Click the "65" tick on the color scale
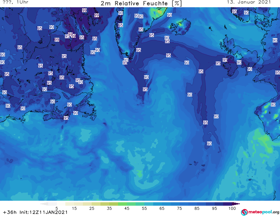This screenshot has height=216, width=280. click(x=162, y=208)
